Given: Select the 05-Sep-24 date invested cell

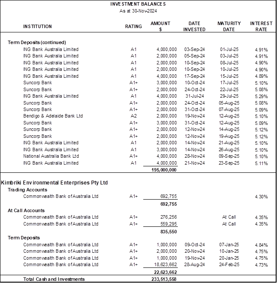Looking at the screenshot, I should coord(195,56).
